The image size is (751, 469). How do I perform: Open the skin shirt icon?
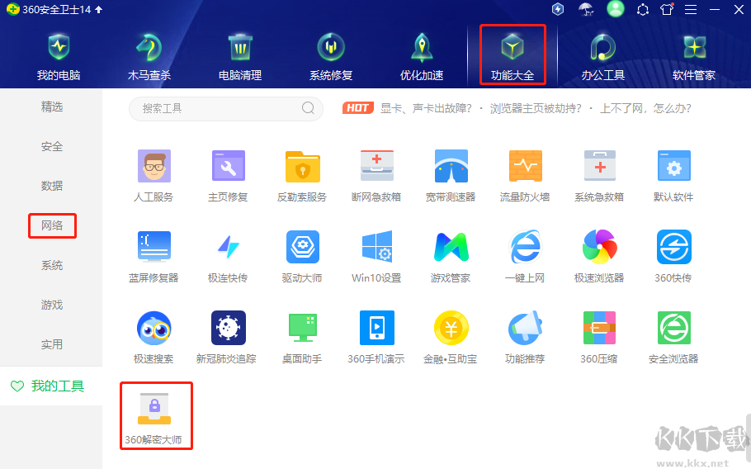coord(667,9)
